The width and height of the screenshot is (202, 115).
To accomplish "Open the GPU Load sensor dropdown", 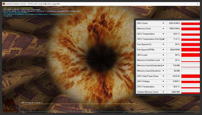I will pyautogui.click(x=163, y=55).
